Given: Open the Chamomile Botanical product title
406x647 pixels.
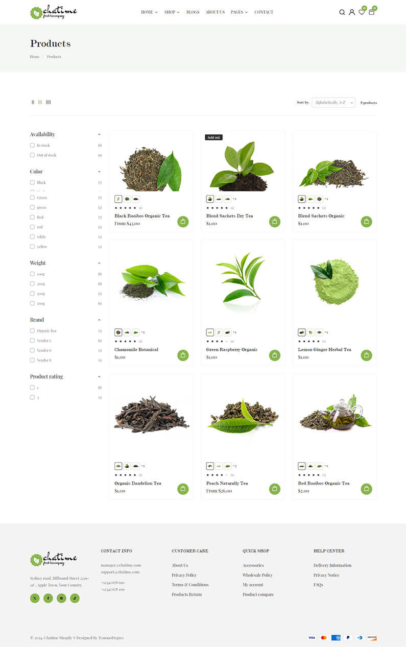Looking at the screenshot, I should click(136, 350).
